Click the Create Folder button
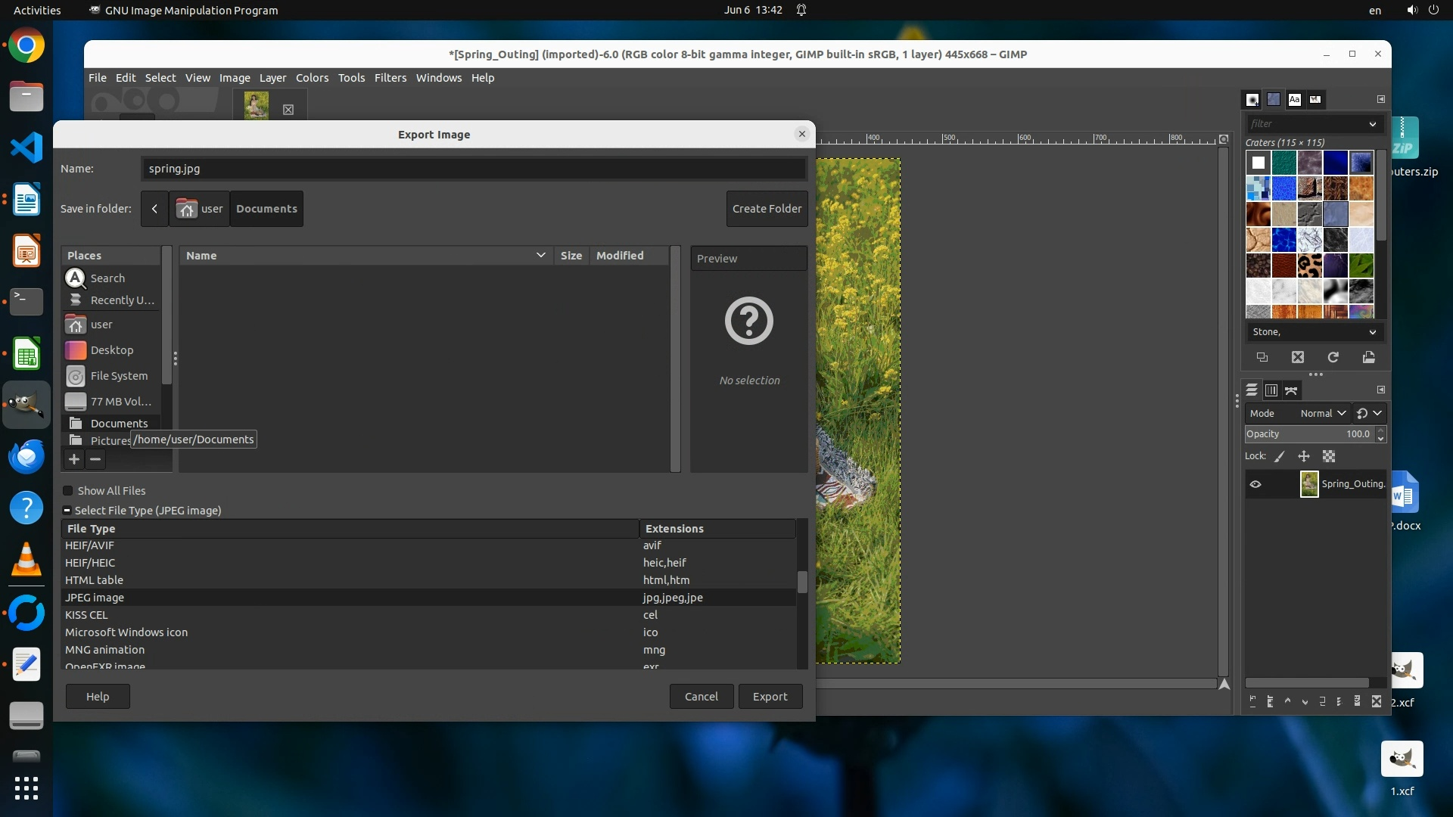Viewport: 1453px width, 817px height. click(x=767, y=209)
